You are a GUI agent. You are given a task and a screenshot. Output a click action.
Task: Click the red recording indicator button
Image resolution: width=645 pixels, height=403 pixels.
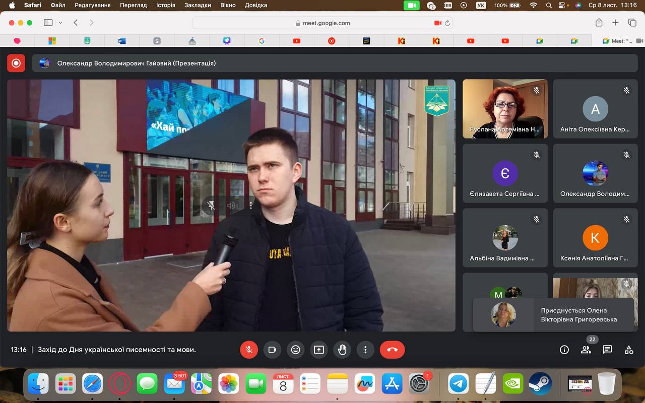[16, 63]
